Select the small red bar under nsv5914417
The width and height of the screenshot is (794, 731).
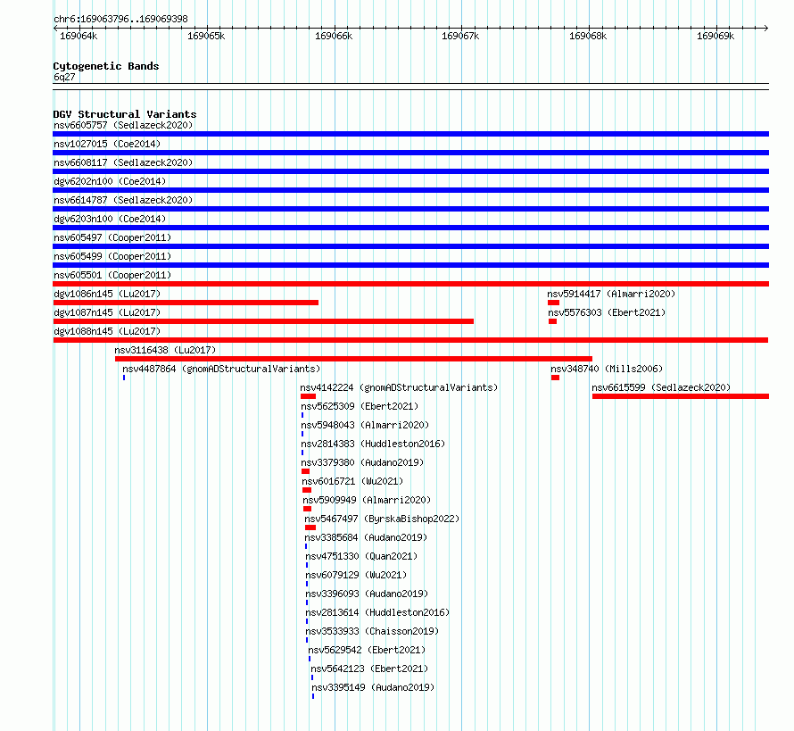click(x=553, y=303)
